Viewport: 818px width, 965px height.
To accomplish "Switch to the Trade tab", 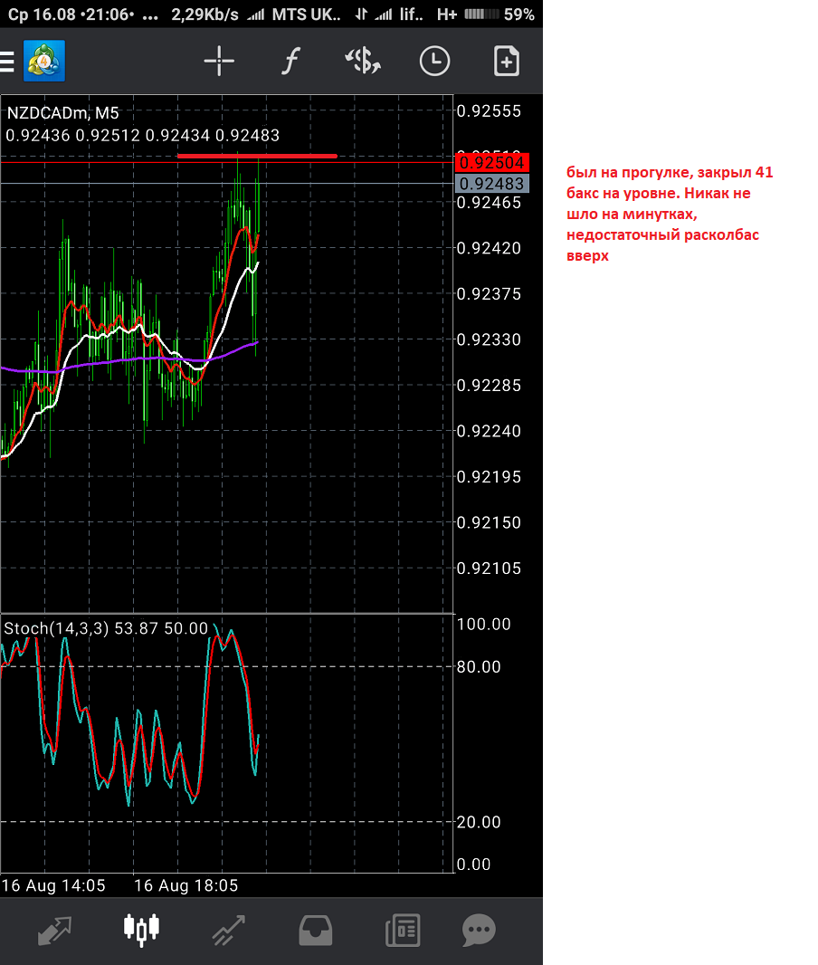I will 229,930.
